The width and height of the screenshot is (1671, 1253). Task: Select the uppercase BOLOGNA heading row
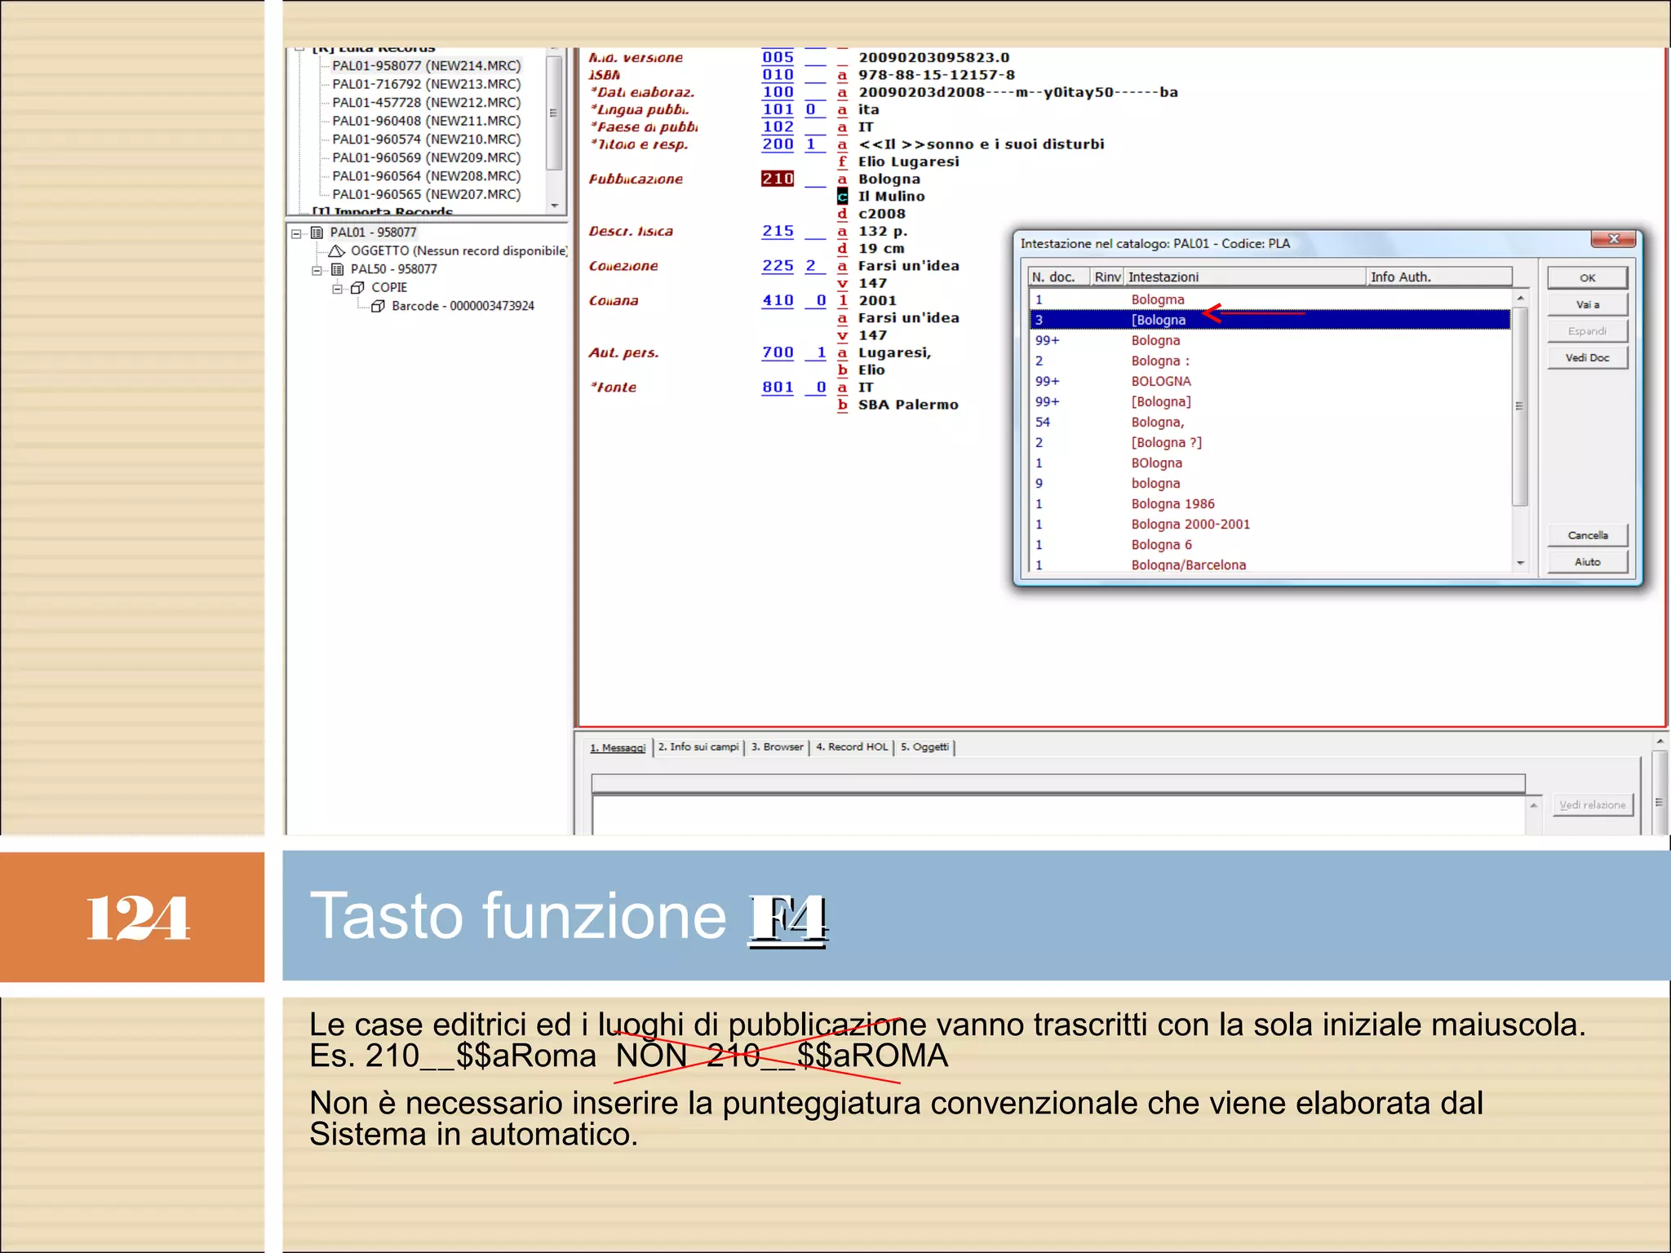coord(1270,381)
